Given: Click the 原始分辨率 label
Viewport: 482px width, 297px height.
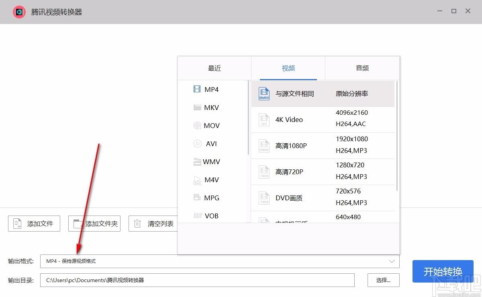Looking at the screenshot, I should 352,94.
